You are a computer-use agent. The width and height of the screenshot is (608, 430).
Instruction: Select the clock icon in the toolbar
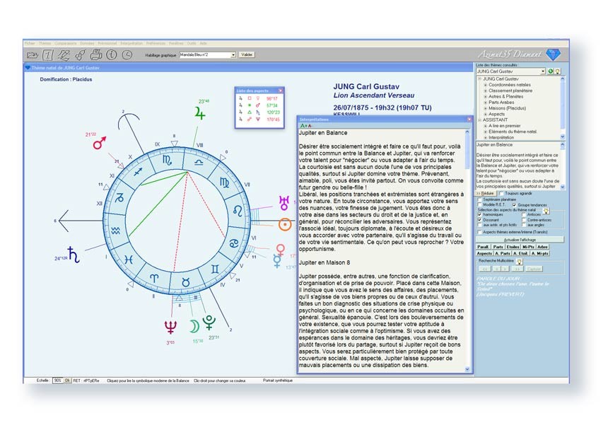[x=126, y=54]
